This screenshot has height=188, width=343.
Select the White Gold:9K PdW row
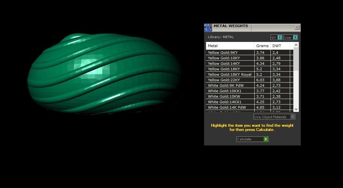pyautogui.click(x=250, y=85)
